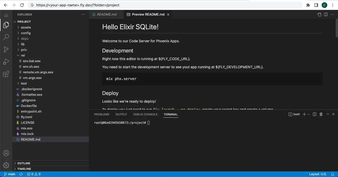Screen dimensions: 338x177
Task: Click the hamburger application menu
Action: coord(6,16)
